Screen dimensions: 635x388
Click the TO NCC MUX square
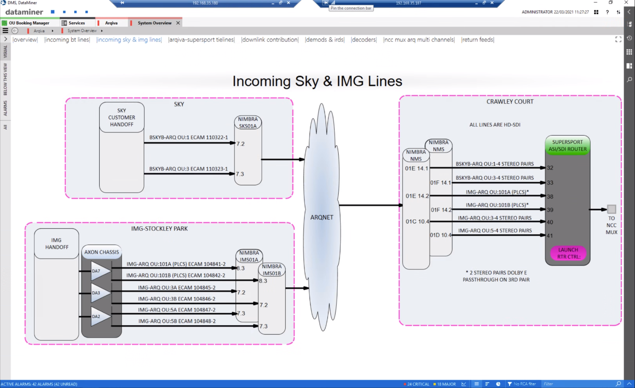pos(611,209)
